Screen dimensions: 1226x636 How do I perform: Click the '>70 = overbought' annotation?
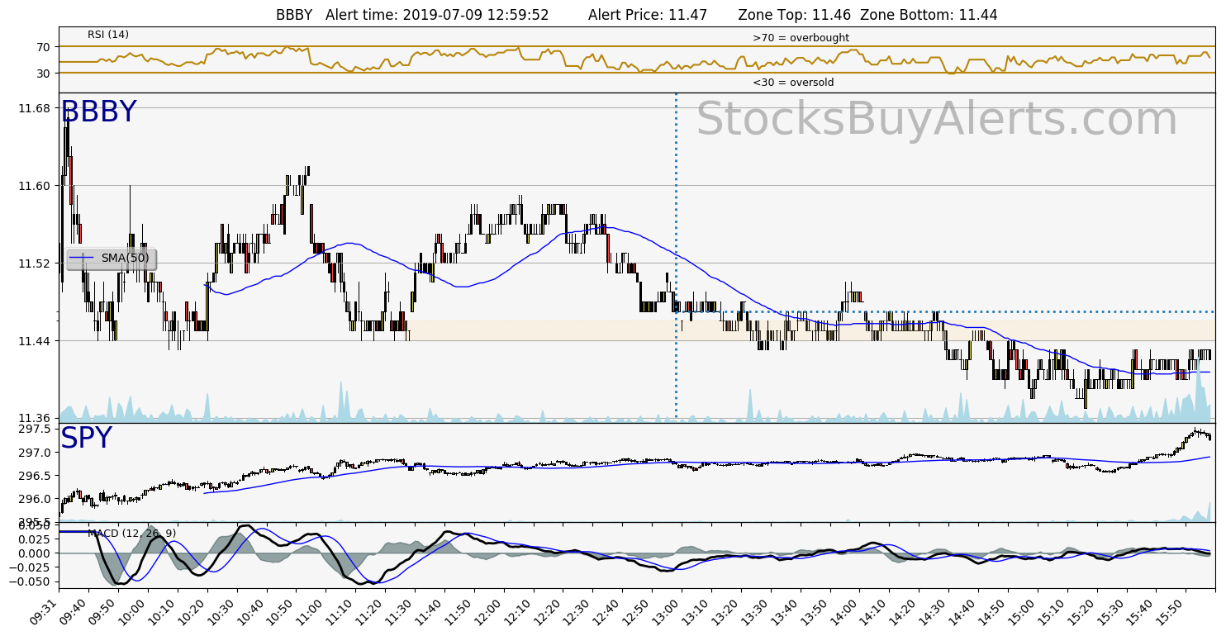(x=801, y=38)
